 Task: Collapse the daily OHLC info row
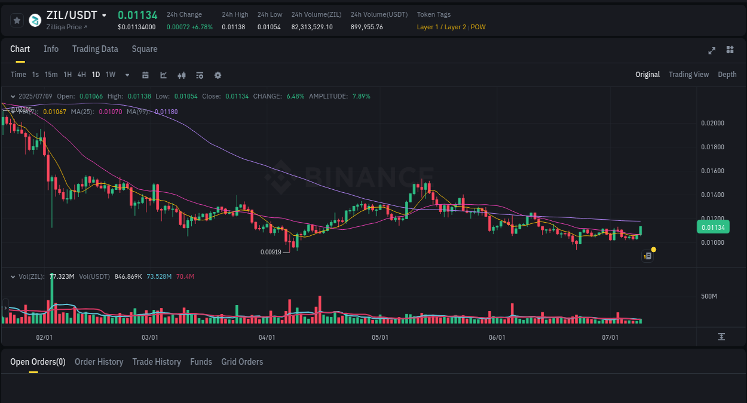[x=13, y=96]
